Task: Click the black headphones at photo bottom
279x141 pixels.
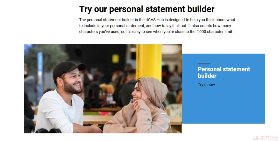Action: (x=48, y=131)
